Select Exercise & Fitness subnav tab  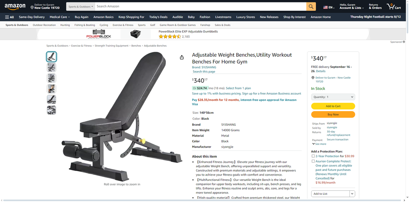tap(123, 25)
